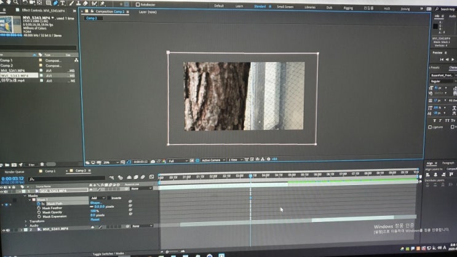Switch to Libraries workspace
Viewport: 457px width, 257px height.
(x=310, y=7)
